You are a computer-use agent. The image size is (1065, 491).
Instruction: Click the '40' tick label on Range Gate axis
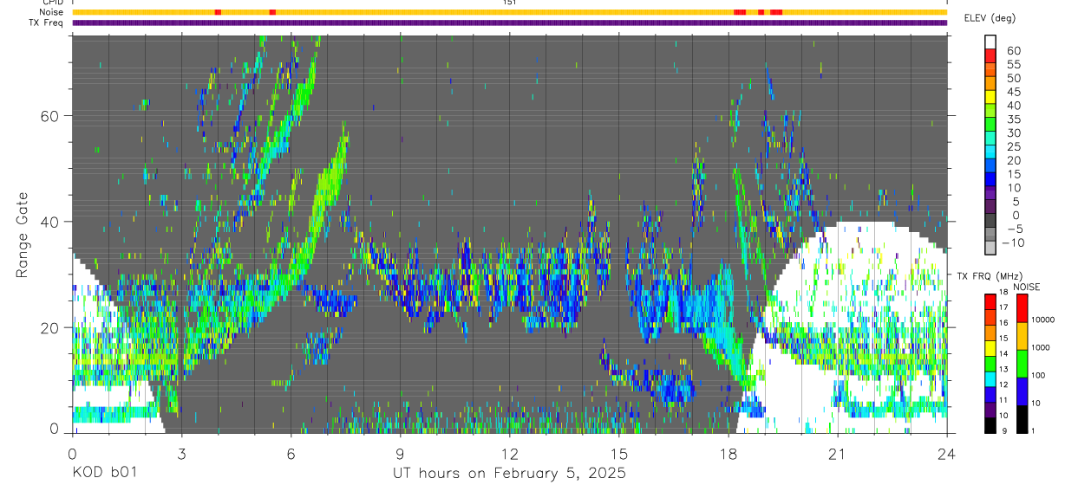tap(49, 222)
